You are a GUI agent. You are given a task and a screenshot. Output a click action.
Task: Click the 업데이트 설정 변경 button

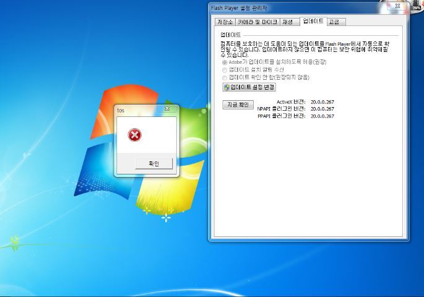(249, 87)
